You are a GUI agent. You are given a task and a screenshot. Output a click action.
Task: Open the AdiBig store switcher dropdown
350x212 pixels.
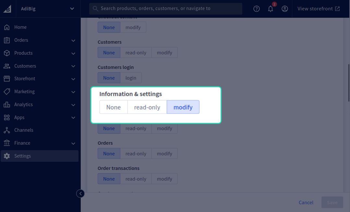[x=48, y=9]
